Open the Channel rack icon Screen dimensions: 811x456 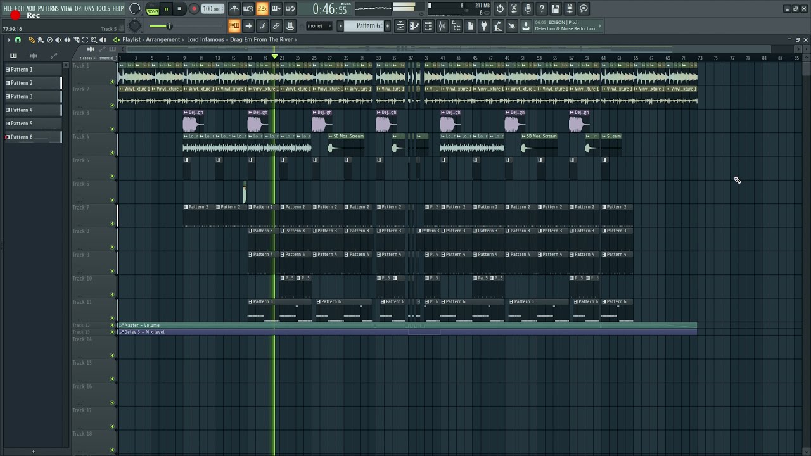[428, 26]
